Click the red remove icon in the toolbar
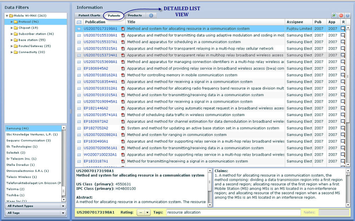This screenshot has height=221, width=355. click(x=341, y=16)
